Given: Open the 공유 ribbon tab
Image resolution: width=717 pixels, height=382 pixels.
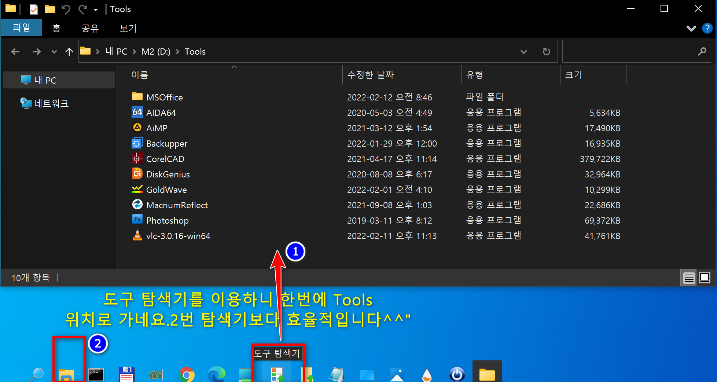Looking at the screenshot, I should [90, 28].
